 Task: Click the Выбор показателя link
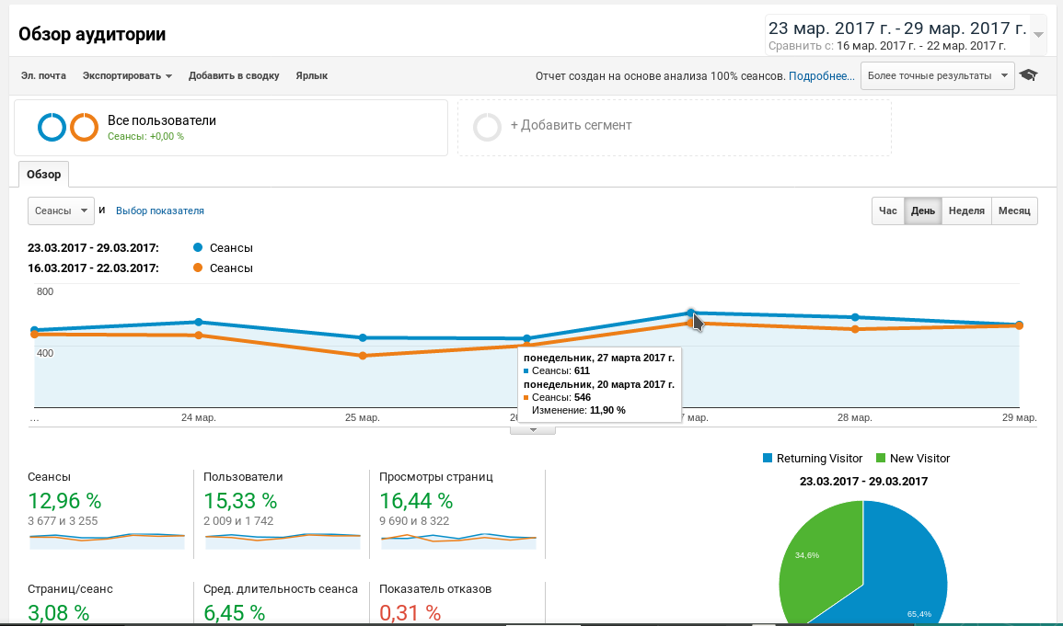tap(160, 211)
